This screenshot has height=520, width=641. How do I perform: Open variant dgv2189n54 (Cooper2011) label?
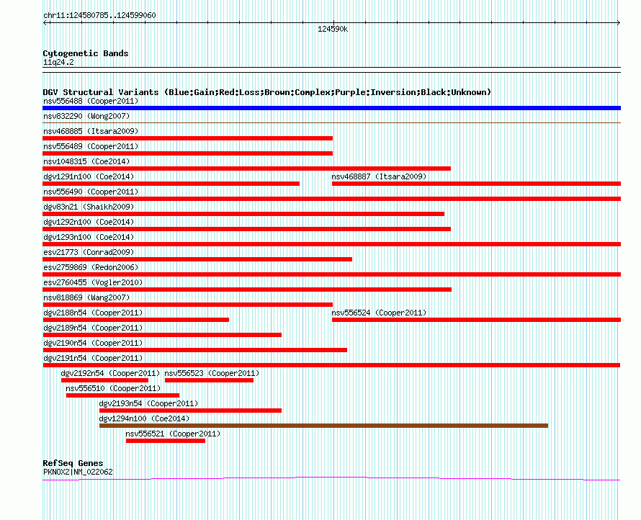pos(93,328)
